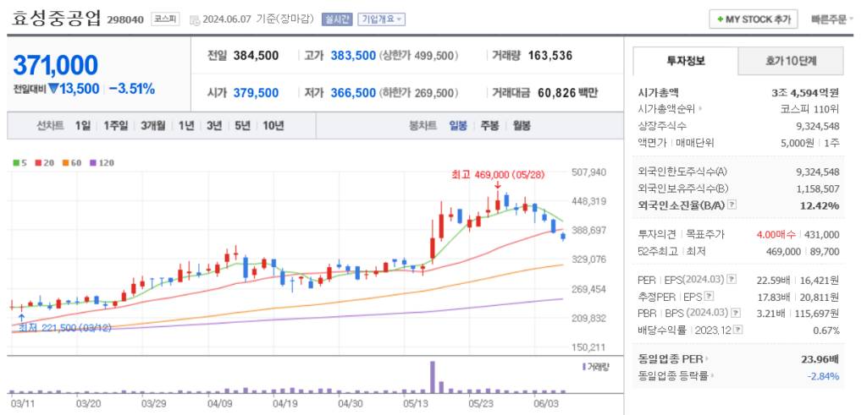
Task: Select the 5년 line chart period
Action: [242, 125]
